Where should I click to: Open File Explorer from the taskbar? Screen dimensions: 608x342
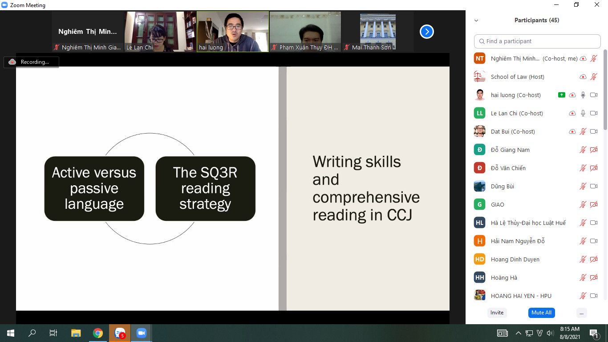[76, 333]
